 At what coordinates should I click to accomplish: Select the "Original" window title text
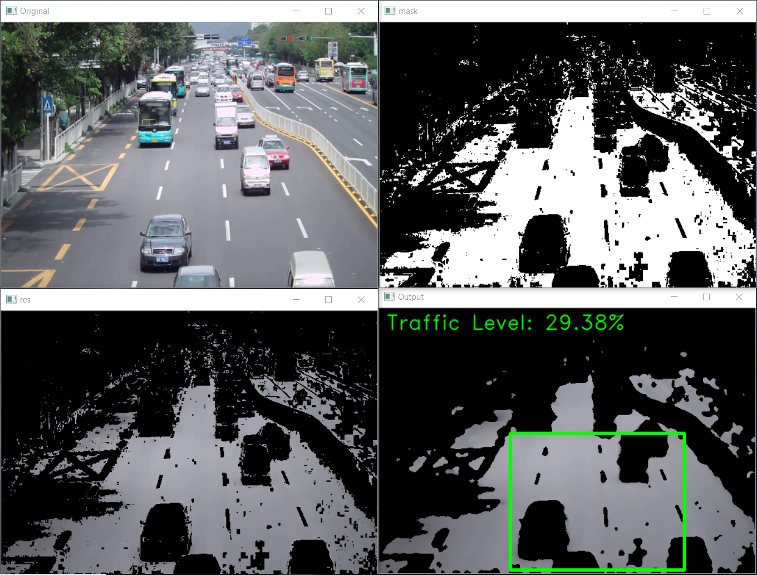point(35,11)
